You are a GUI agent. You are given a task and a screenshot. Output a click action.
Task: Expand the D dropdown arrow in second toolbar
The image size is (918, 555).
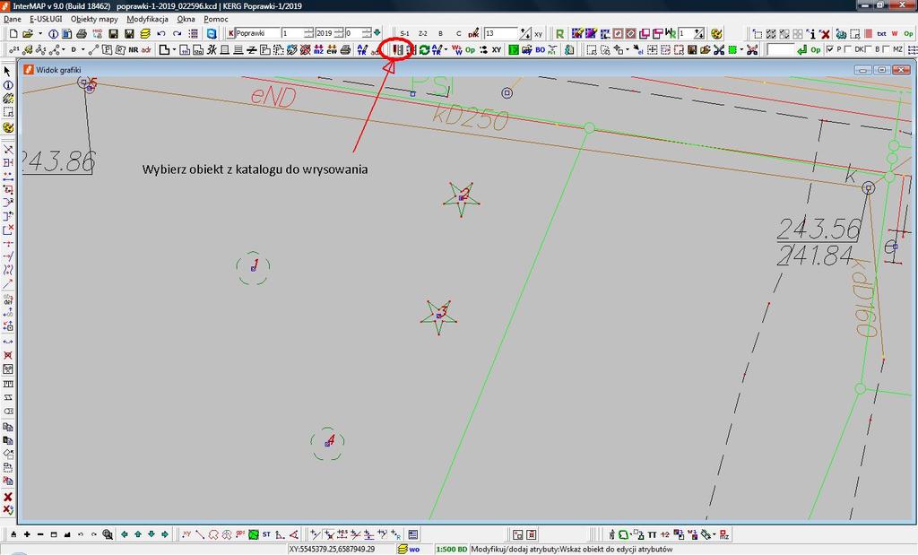click(x=83, y=50)
